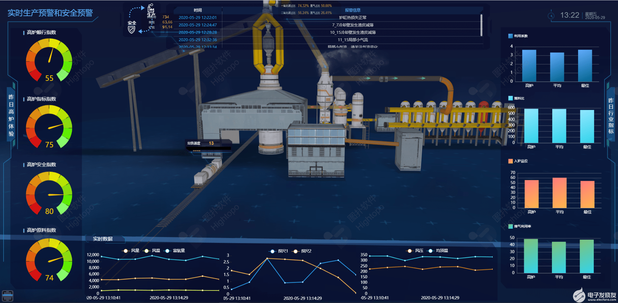The width and height of the screenshot is (618, 303).
Task: Click the 入炉品位 orange legend square
Action: (x=510, y=161)
